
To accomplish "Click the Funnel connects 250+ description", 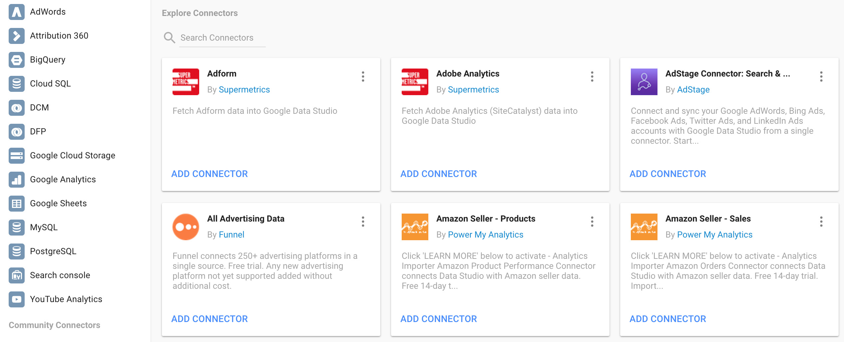I will pos(265,271).
